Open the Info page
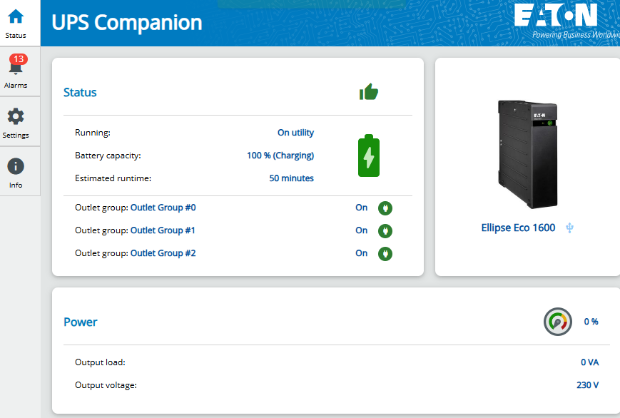Viewport: 620px width, 418px height. (x=16, y=172)
